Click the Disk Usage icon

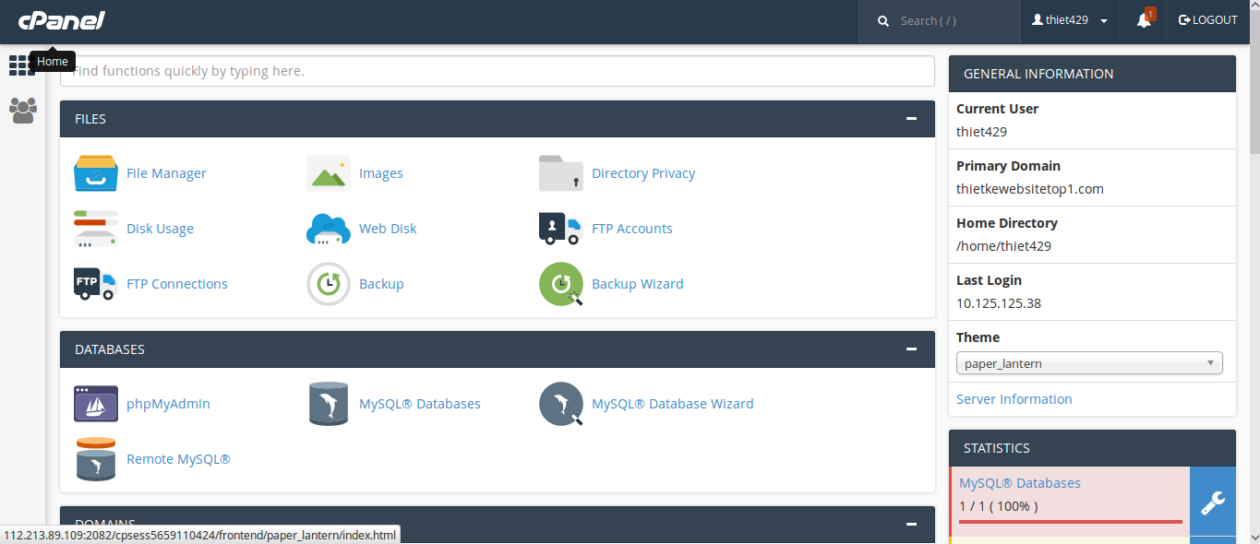[x=96, y=229]
